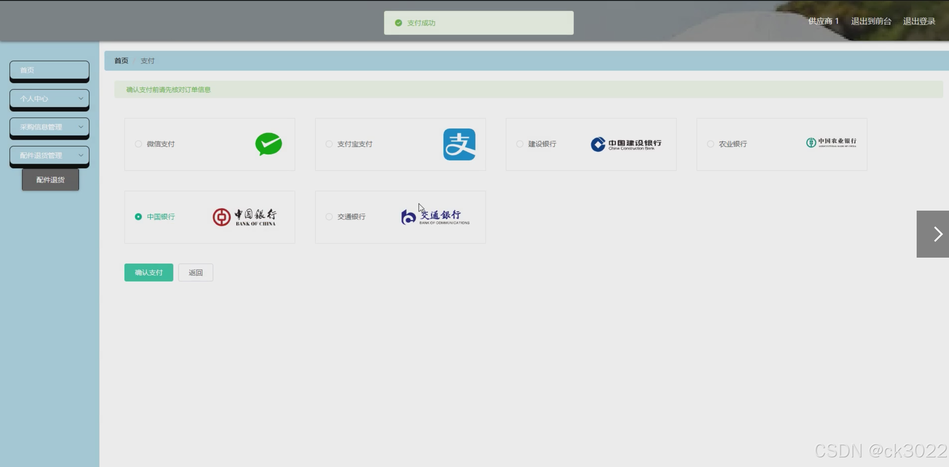Click 退出登录 in the header
This screenshot has height=467, width=949.
(919, 21)
